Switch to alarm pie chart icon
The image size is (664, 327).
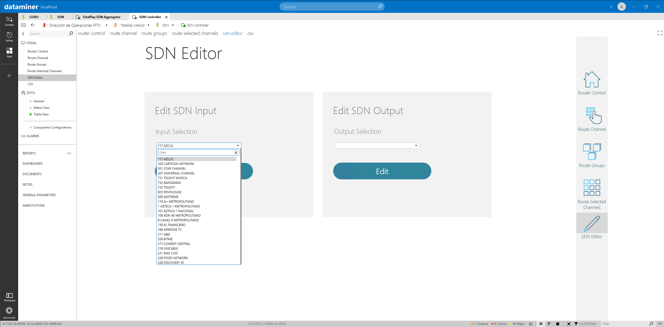[x=558, y=324]
